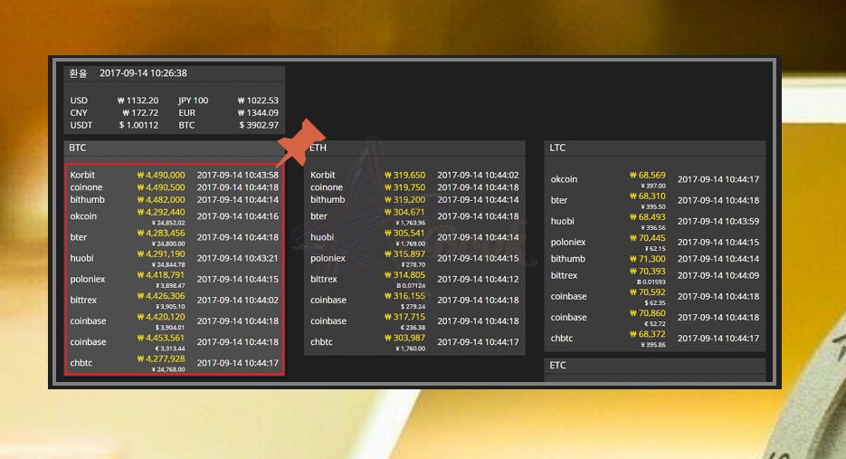
Task: Select chbtc in the ETH panel
Action: [x=321, y=342]
